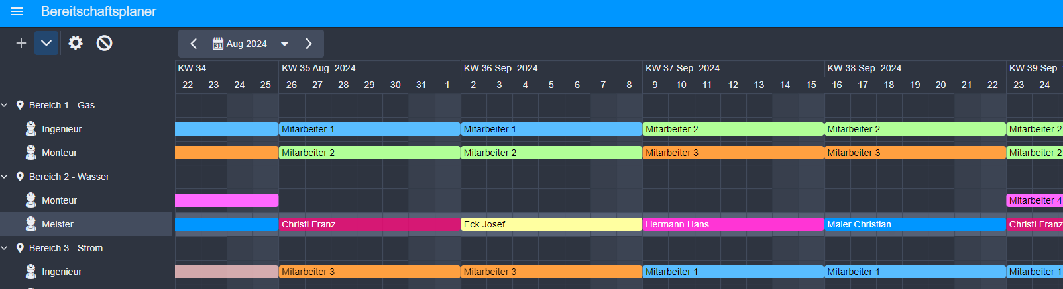The width and height of the screenshot is (1063, 289).
Task: Select Monteur row under Bereich 1 - Gas
Action: (x=86, y=153)
